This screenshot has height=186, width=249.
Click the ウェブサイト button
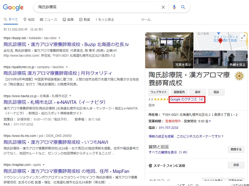click(x=159, y=92)
